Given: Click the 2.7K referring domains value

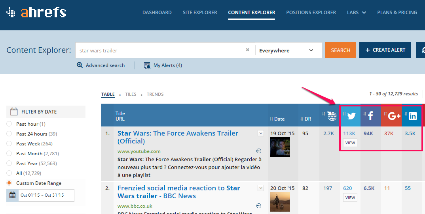Looking at the screenshot, I should click(x=328, y=133).
